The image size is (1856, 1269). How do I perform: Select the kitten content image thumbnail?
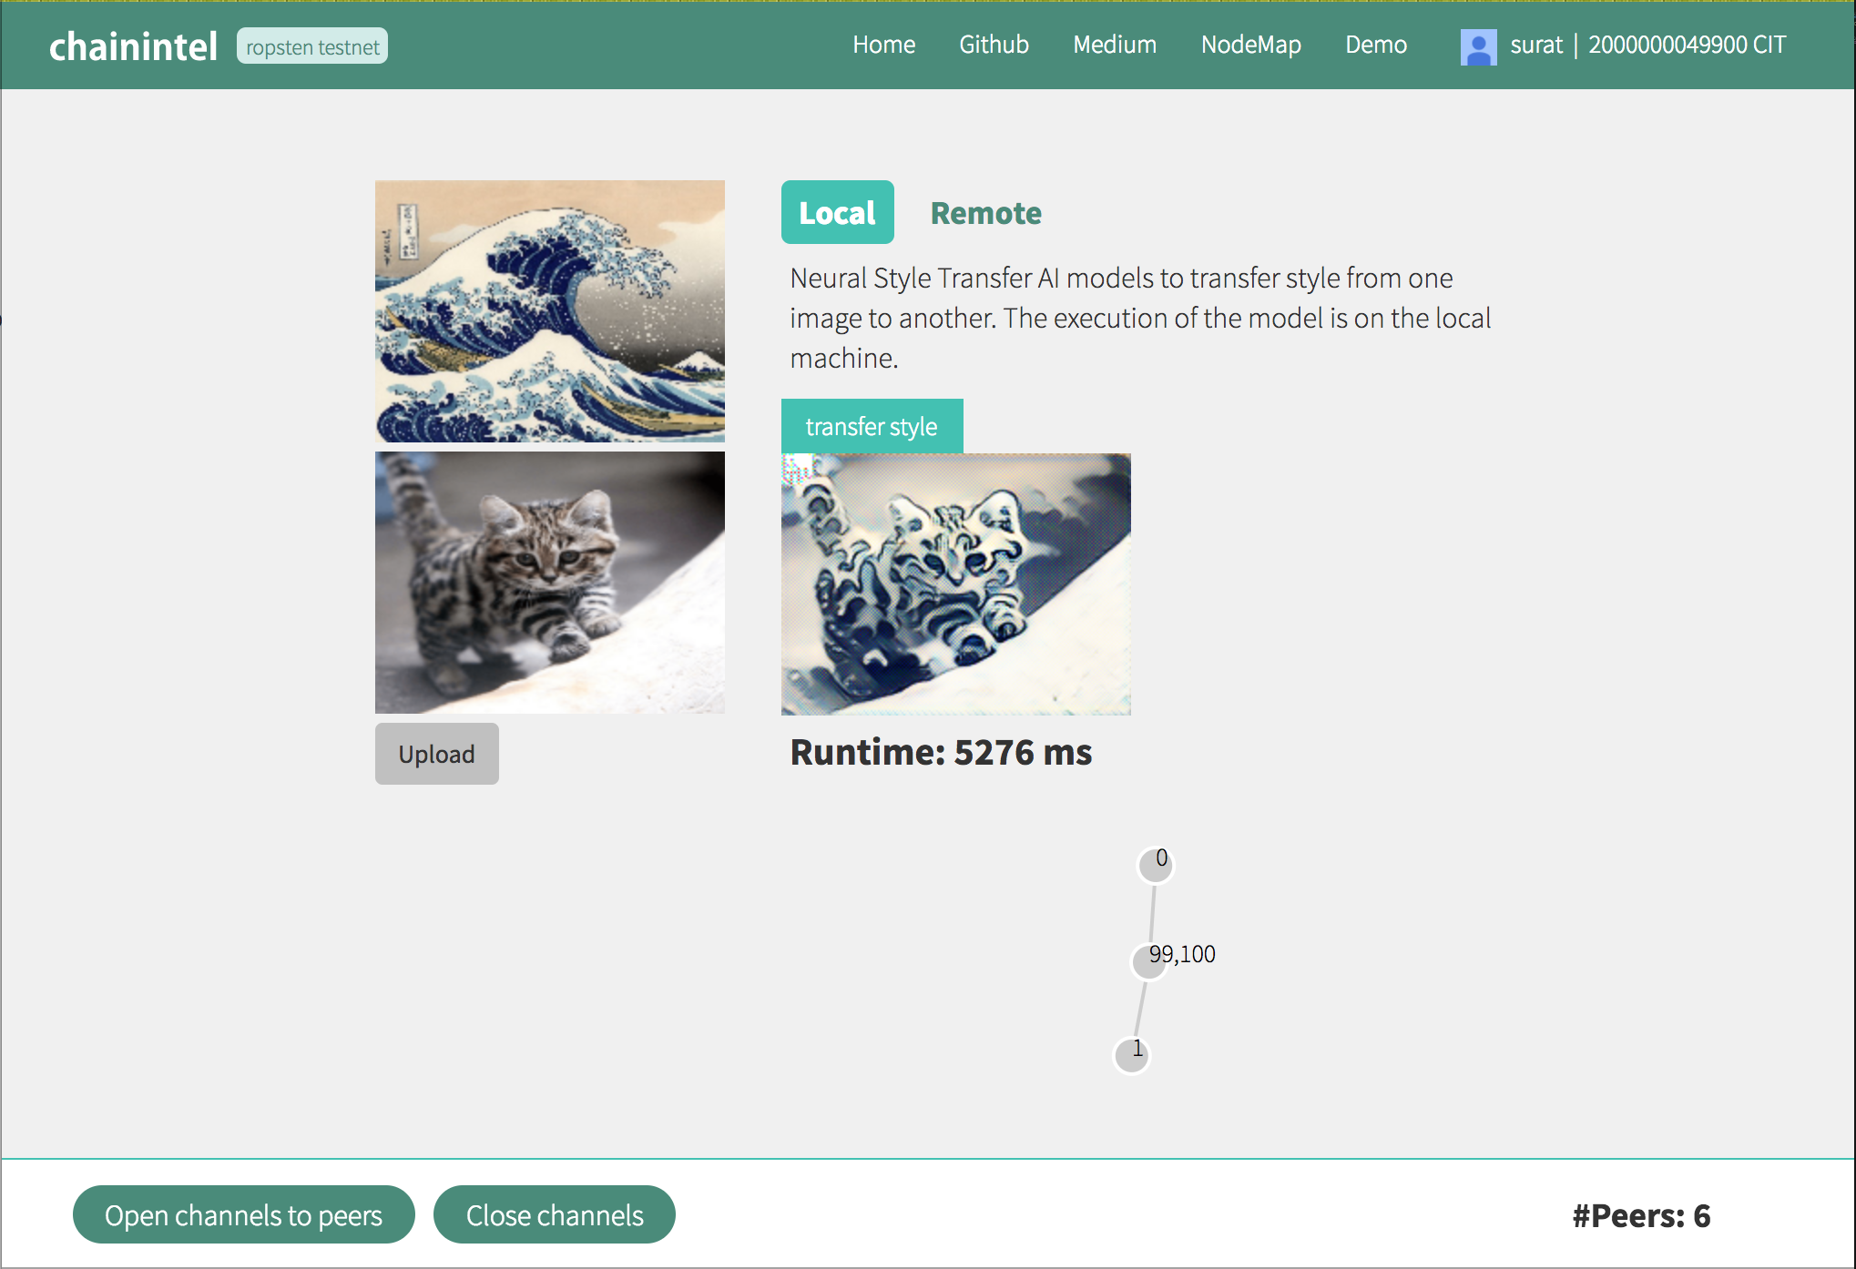549,582
